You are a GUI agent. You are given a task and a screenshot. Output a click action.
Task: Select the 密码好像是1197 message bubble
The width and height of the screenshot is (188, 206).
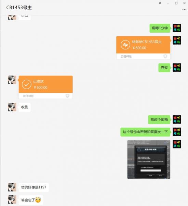point(34,187)
